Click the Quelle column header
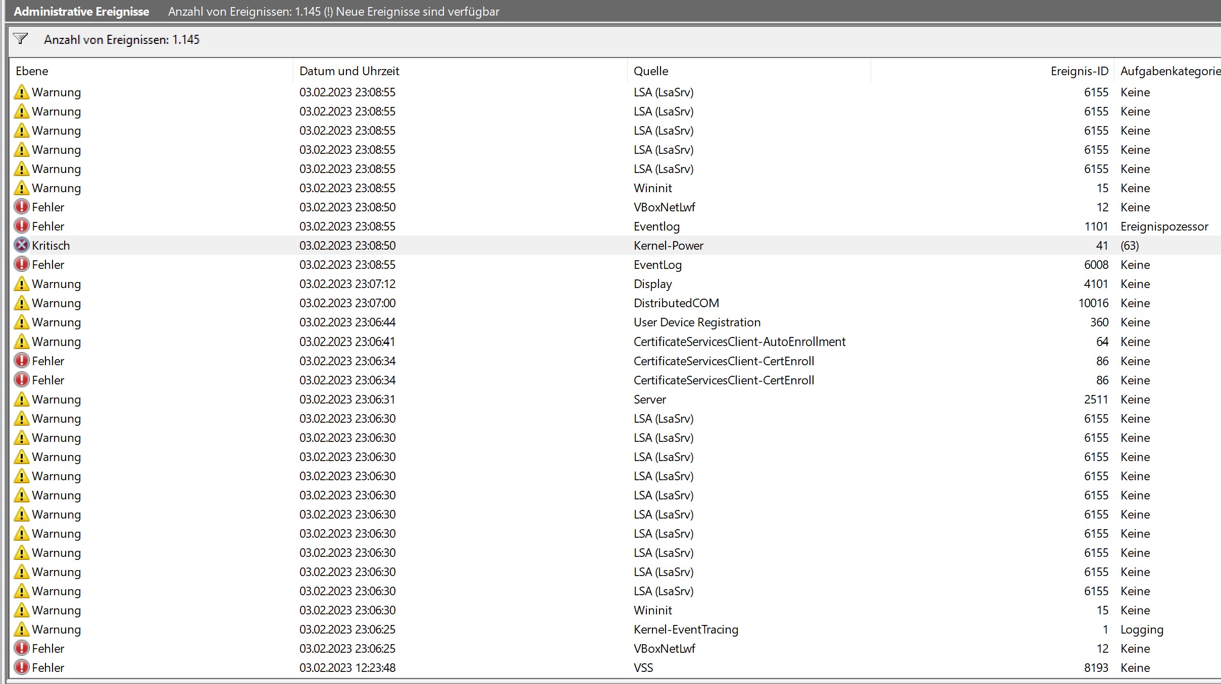This screenshot has height=684, width=1221. (651, 71)
